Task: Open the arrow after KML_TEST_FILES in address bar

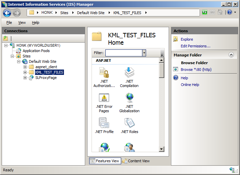Action: (x=146, y=13)
